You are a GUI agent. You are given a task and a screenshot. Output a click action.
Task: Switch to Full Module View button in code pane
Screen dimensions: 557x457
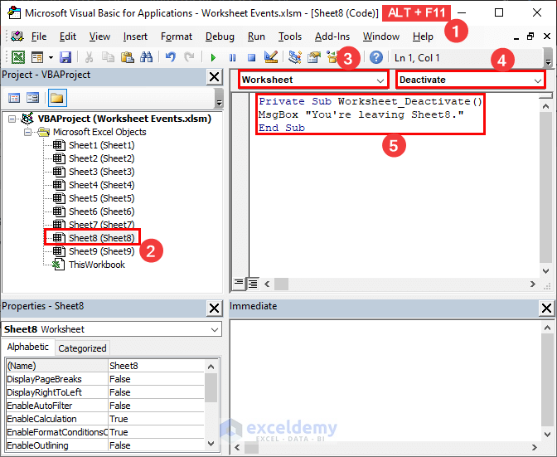click(x=253, y=284)
